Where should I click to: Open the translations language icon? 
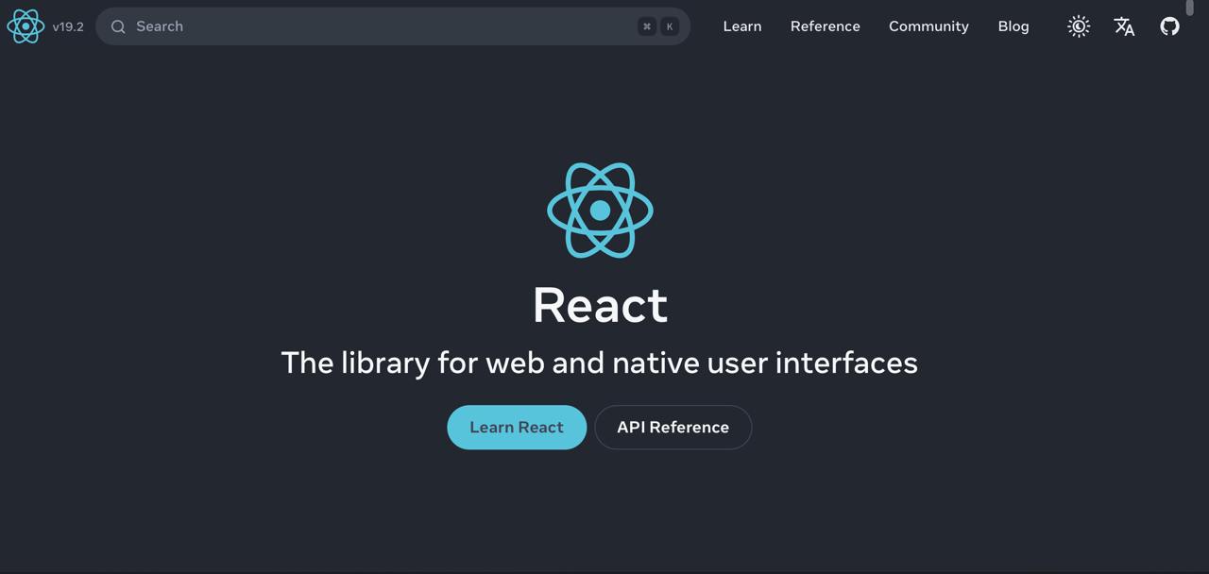(1124, 26)
